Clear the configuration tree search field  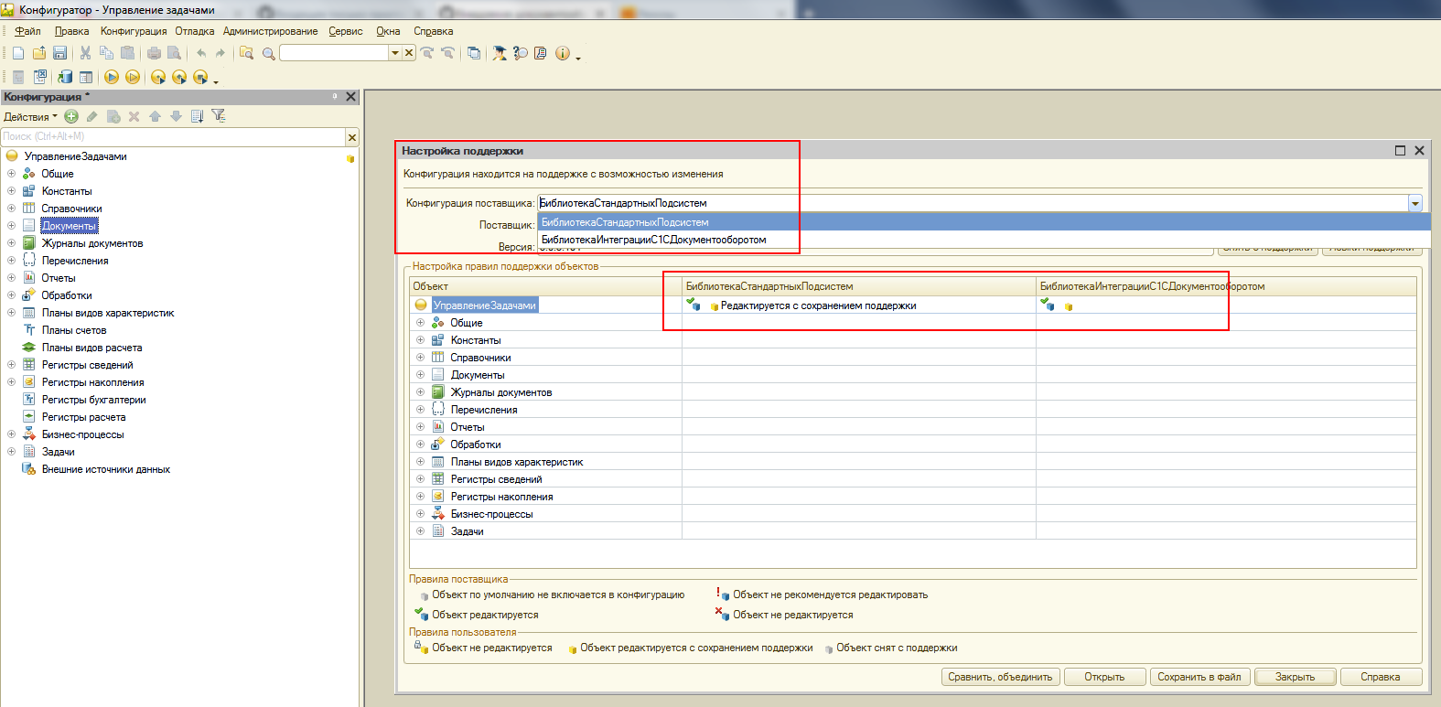coord(352,137)
